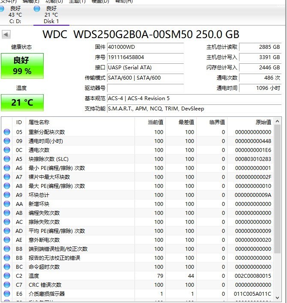Image resolution: width=287 pixels, height=303 pixels.
Task: Click the 属性名称 column header
Action: tap(80, 122)
